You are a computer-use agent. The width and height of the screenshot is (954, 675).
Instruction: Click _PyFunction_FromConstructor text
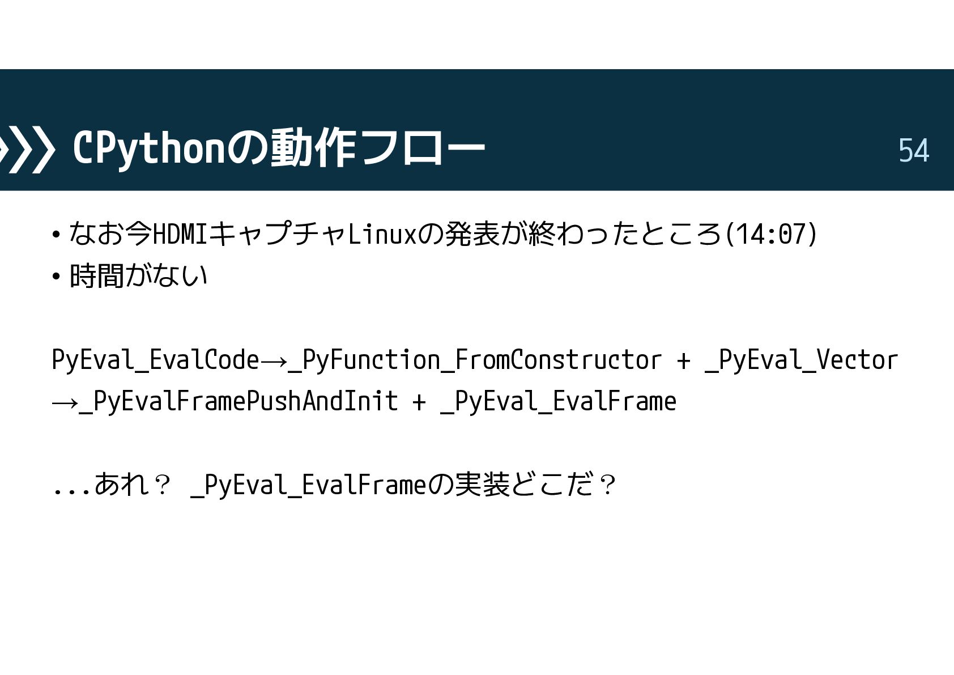[475, 359]
